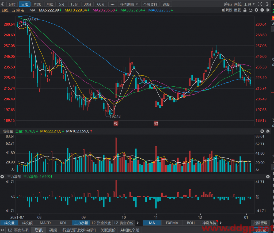Open the 行业资讯[饮料制造] tab
The width and height of the screenshot is (274, 233).
pyautogui.click(x=79, y=230)
